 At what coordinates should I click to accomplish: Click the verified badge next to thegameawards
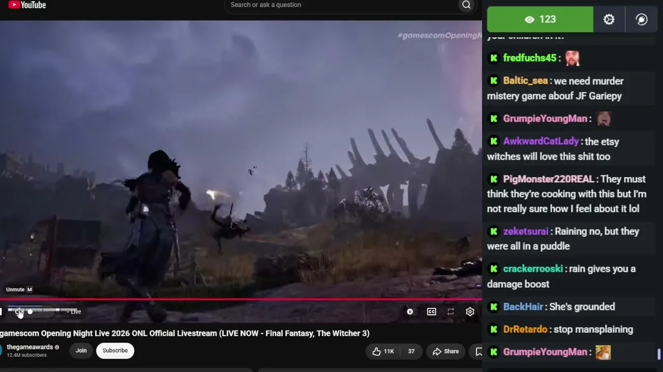point(57,347)
